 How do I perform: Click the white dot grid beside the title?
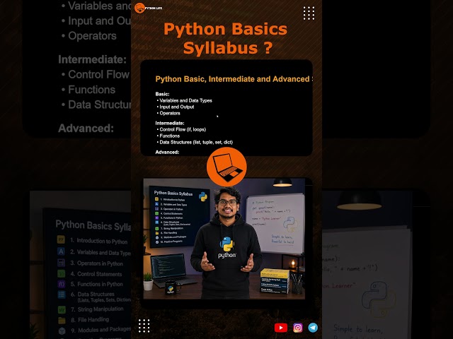pyautogui.click(x=309, y=13)
